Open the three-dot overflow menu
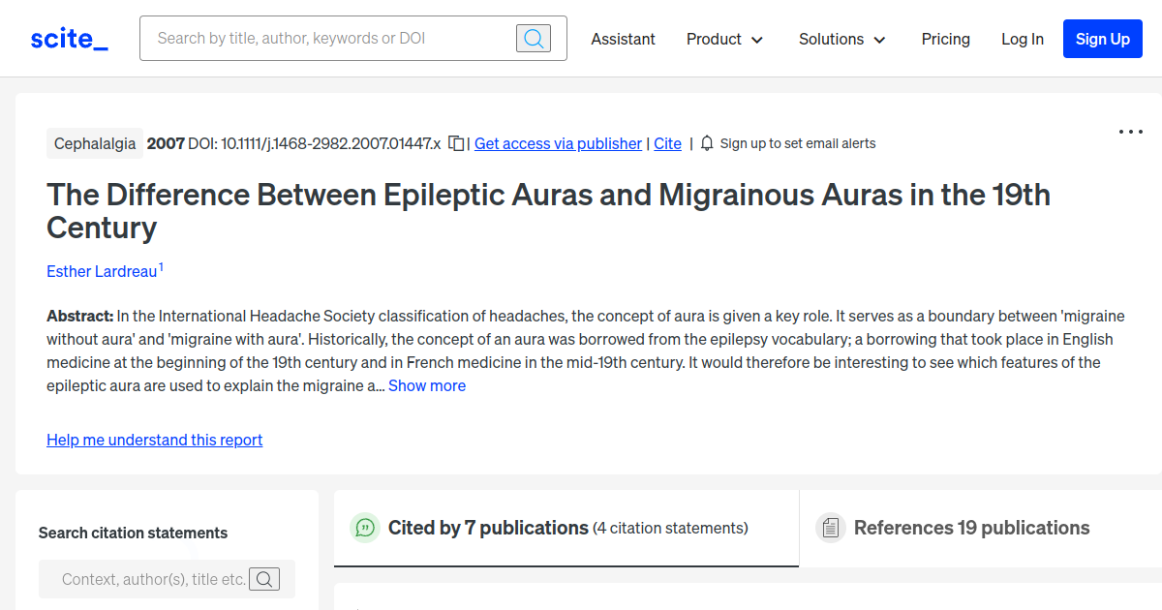The height and width of the screenshot is (610, 1162). (1130, 132)
